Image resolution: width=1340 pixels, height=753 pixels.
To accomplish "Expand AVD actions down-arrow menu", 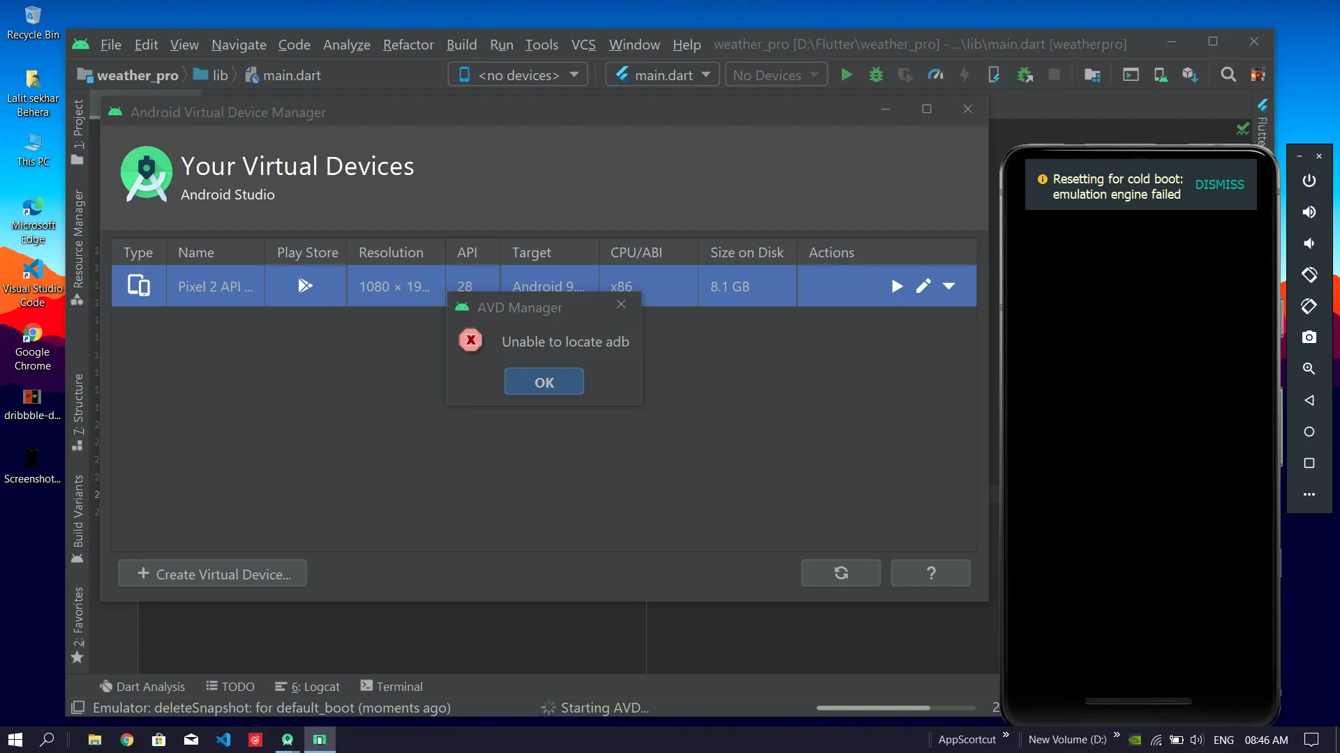I will (949, 286).
